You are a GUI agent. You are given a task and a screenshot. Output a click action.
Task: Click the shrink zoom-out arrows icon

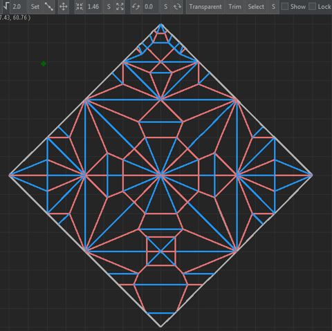pos(80,7)
